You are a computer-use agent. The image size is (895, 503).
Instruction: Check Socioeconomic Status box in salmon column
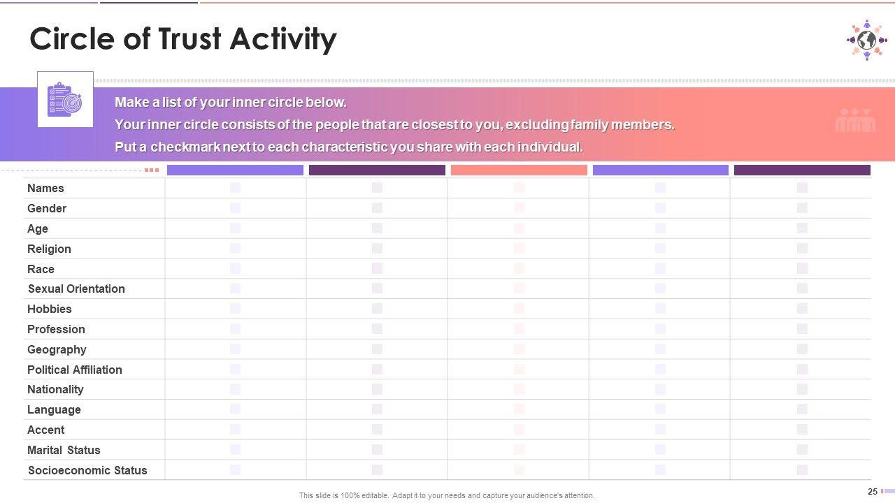[x=519, y=470]
